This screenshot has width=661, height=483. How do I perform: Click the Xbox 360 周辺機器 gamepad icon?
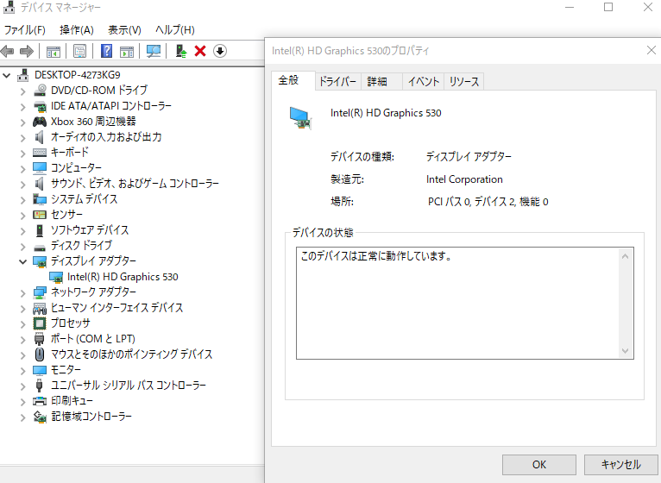pyautogui.click(x=40, y=122)
